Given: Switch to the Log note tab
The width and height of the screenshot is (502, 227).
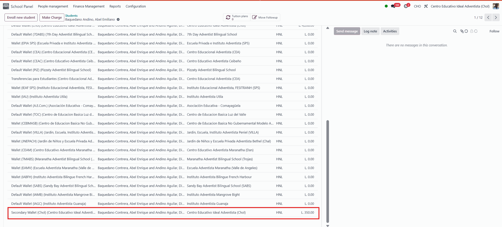Looking at the screenshot, I should (x=370, y=31).
